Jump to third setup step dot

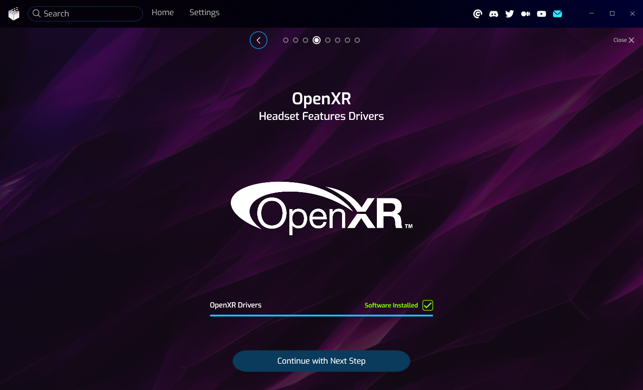[x=305, y=40]
